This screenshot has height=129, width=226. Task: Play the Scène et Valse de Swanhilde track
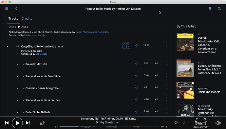pyautogui.click(x=17, y=76)
